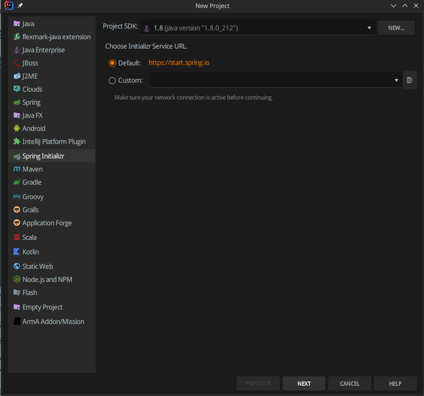Select the Android label
Image resolution: width=424 pixels, height=396 pixels.
34,128
